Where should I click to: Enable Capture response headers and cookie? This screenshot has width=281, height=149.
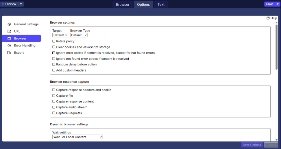click(54, 90)
